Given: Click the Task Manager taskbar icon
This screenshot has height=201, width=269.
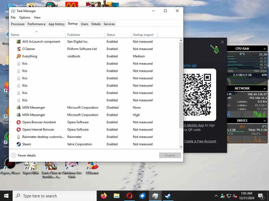Looking at the screenshot, I should click(155, 196).
